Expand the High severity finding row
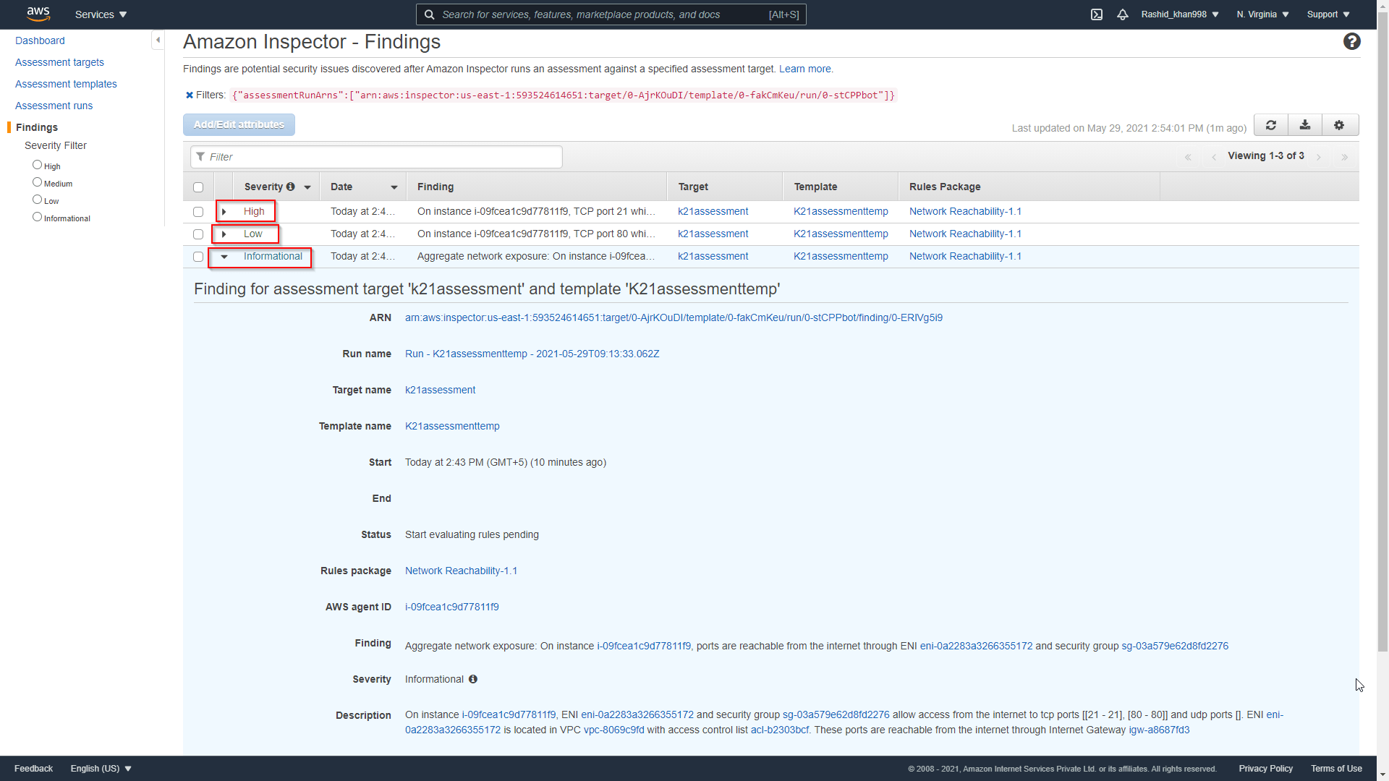Screen dimensions: 1389x781 224,212
